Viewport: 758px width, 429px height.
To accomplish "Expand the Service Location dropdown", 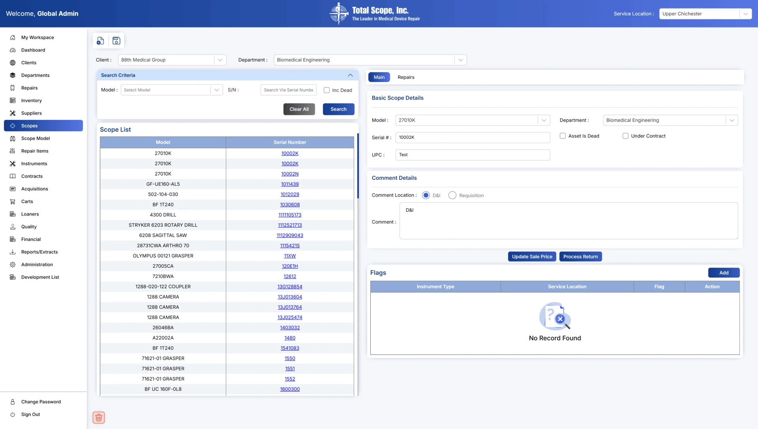I will pyautogui.click(x=745, y=14).
